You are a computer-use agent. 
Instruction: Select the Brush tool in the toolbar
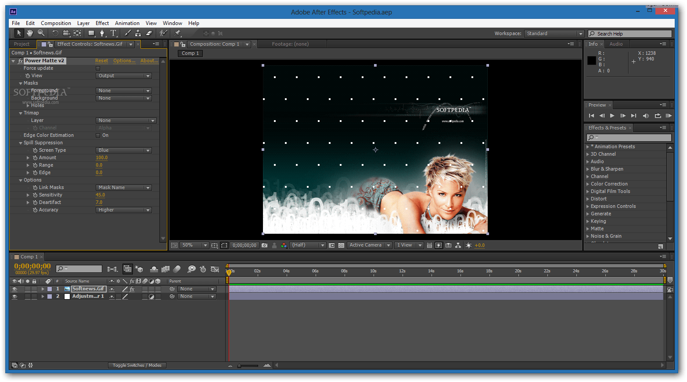[127, 33]
